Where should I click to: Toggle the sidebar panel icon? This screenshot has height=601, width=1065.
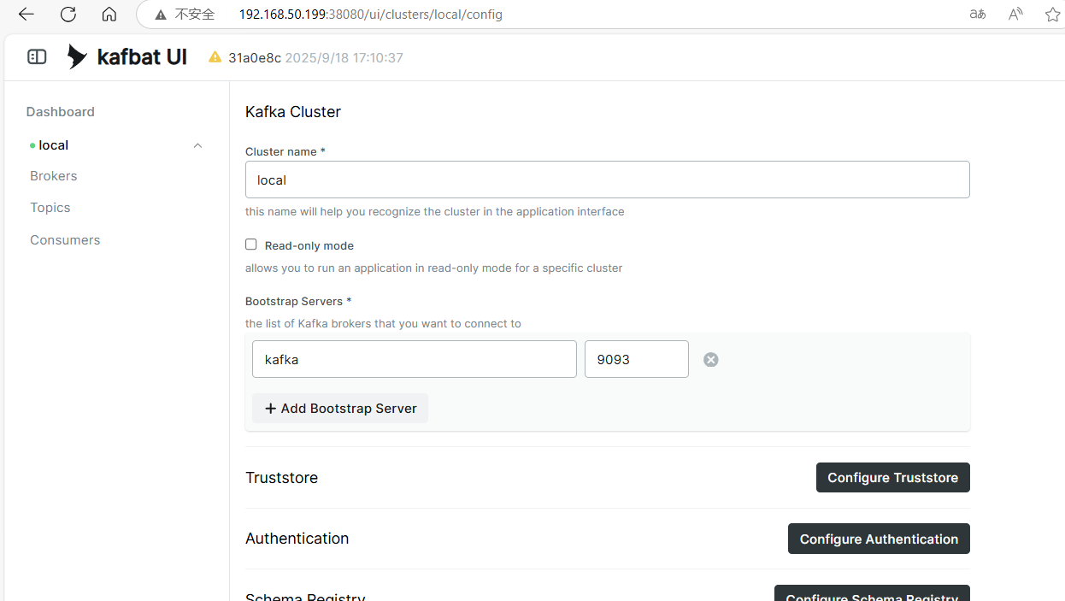click(37, 57)
